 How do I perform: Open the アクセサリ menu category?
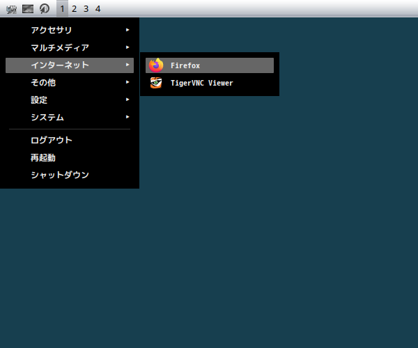click(70, 30)
